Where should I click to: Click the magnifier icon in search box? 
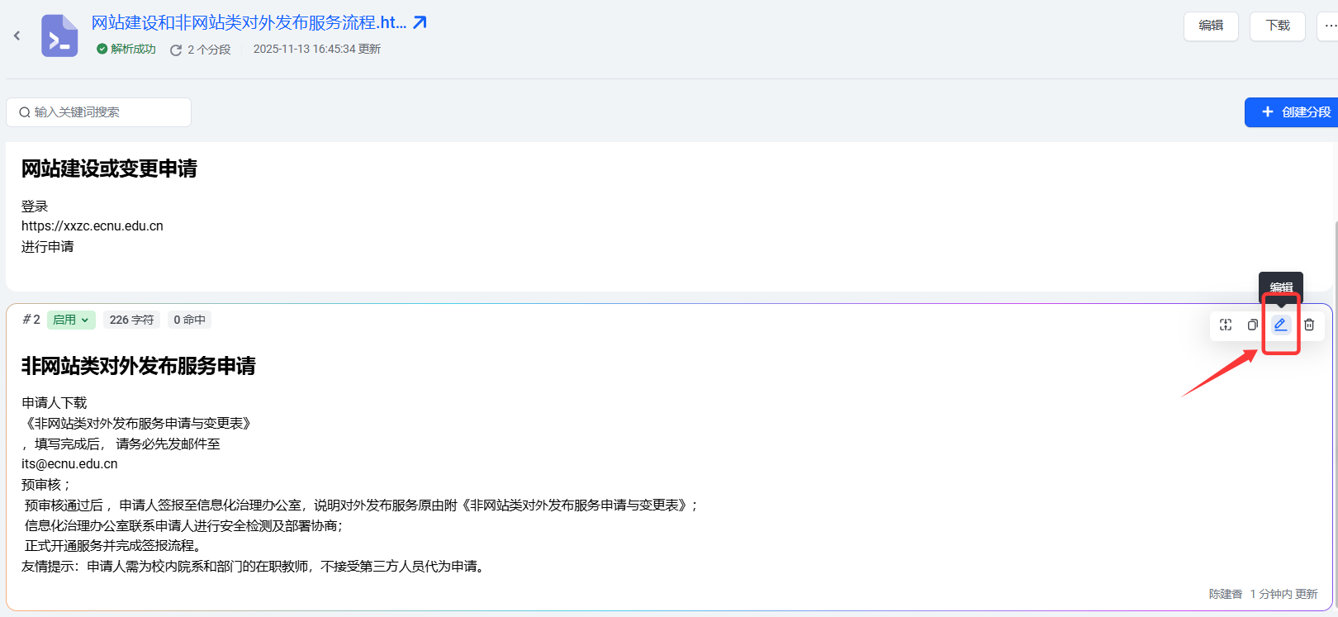[25, 112]
